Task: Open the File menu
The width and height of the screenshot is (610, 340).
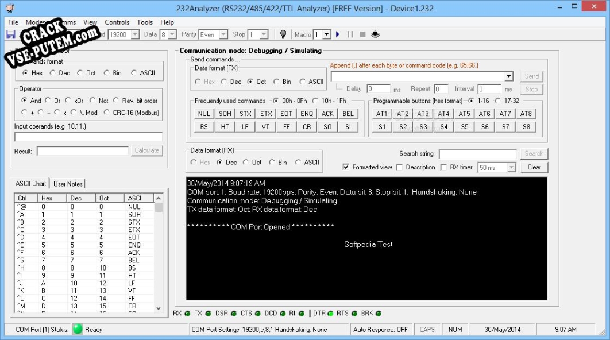Action: [x=13, y=22]
